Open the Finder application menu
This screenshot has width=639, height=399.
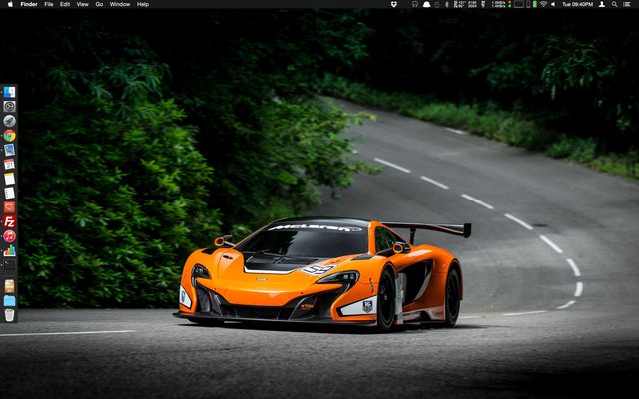(x=29, y=4)
